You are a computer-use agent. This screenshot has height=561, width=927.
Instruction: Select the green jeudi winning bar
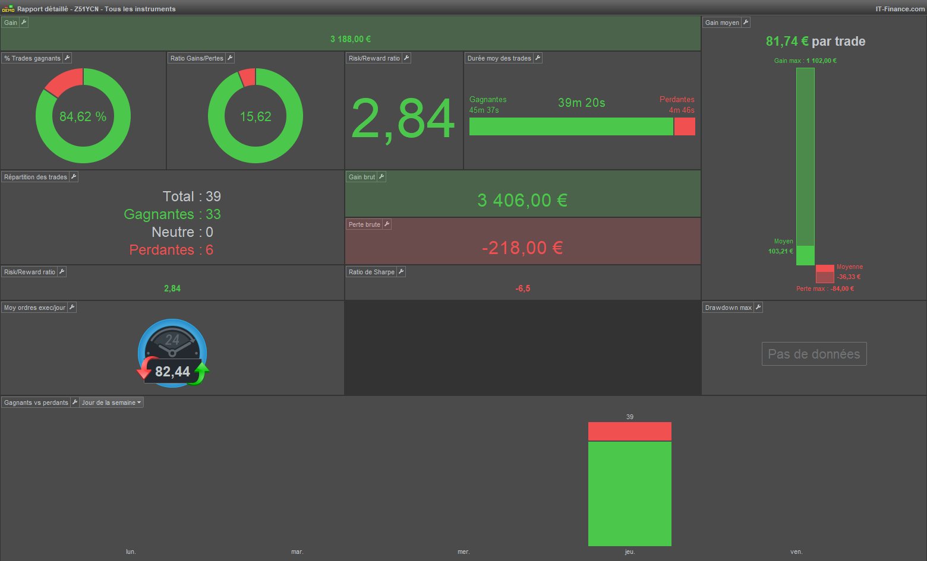[x=630, y=493]
